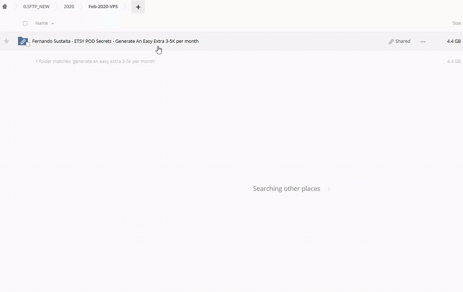Click the chain link icon beside Shared
463x292 pixels.
coord(391,41)
